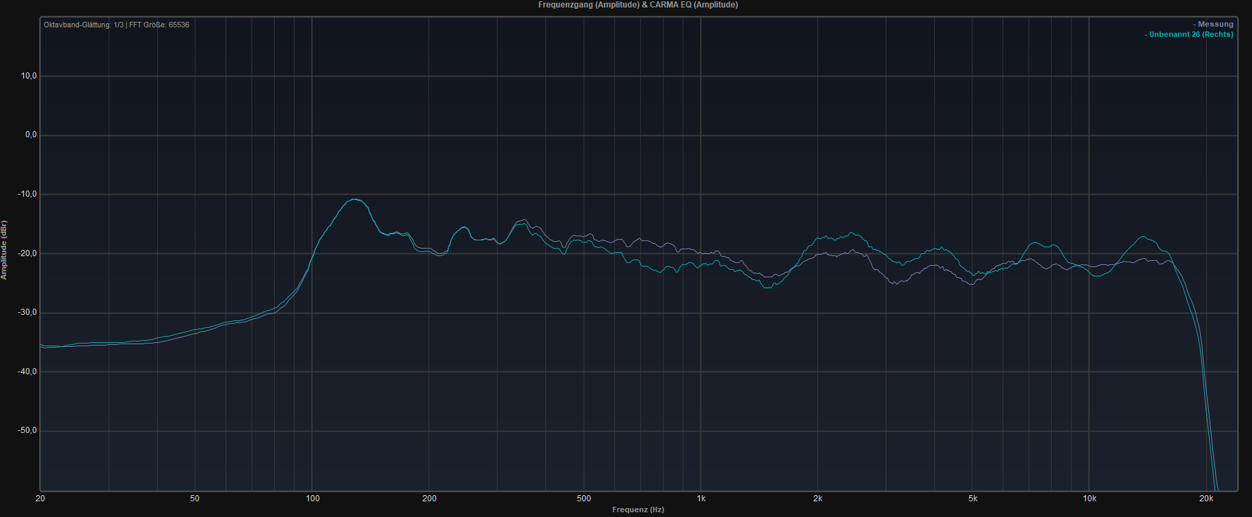Select the 10k frequency tick label
The height and width of the screenshot is (517, 1252).
(1089, 499)
